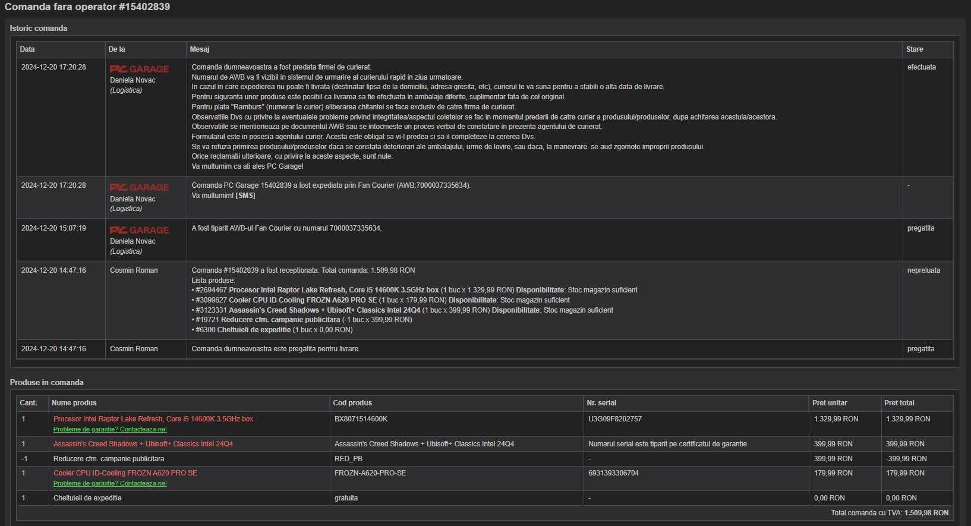Select the serial number U3G09F8202757

coord(615,419)
